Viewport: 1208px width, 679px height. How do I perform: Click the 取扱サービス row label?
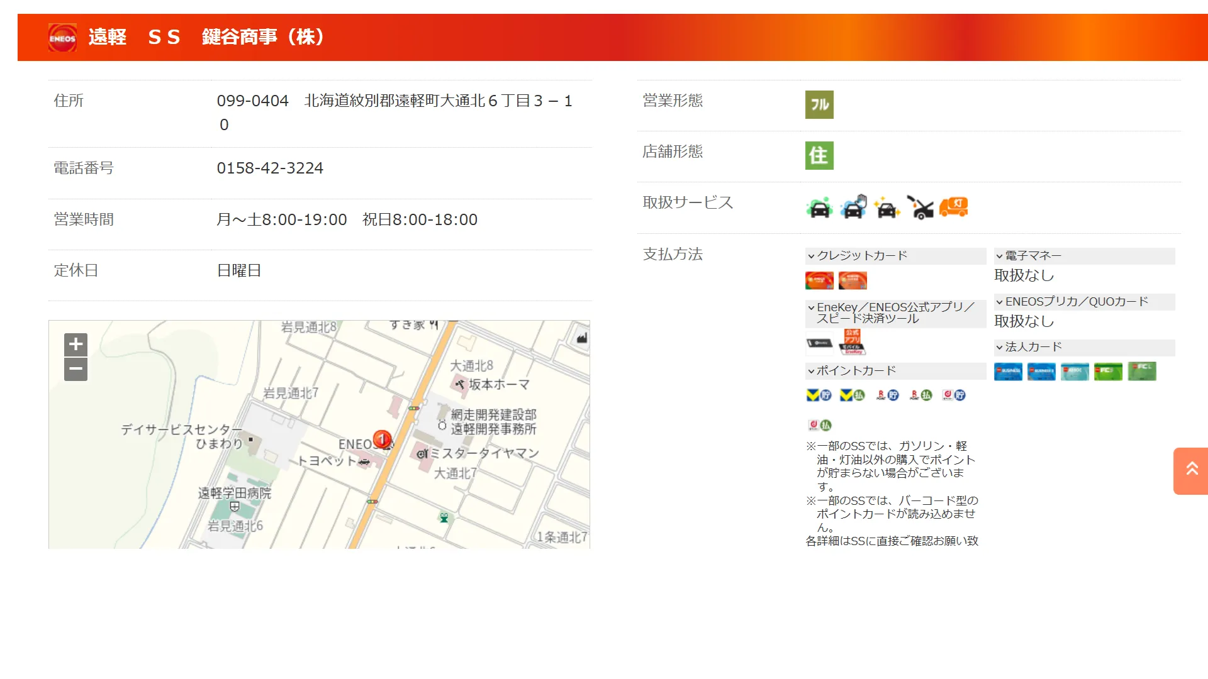pyautogui.click(x=688, y=202)
